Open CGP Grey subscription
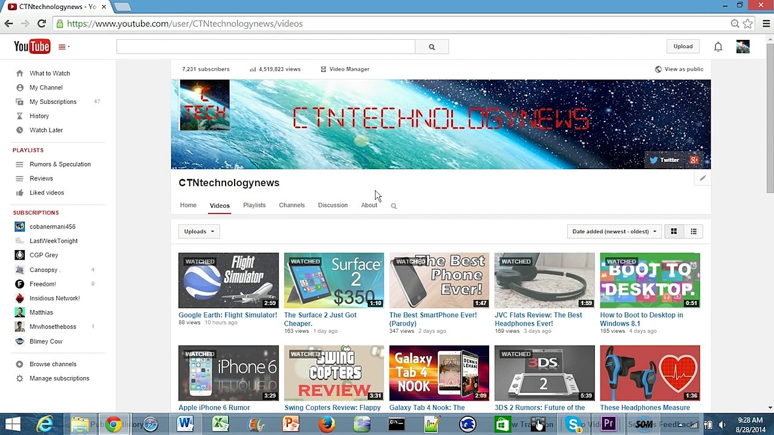Viewport: 774px width, 435px height. (x=44, y=255)
